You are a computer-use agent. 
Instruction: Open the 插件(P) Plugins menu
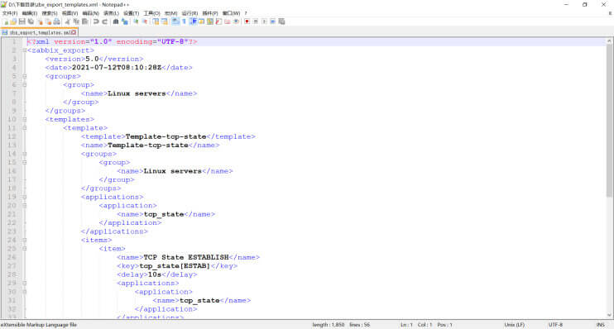(210, 13)
